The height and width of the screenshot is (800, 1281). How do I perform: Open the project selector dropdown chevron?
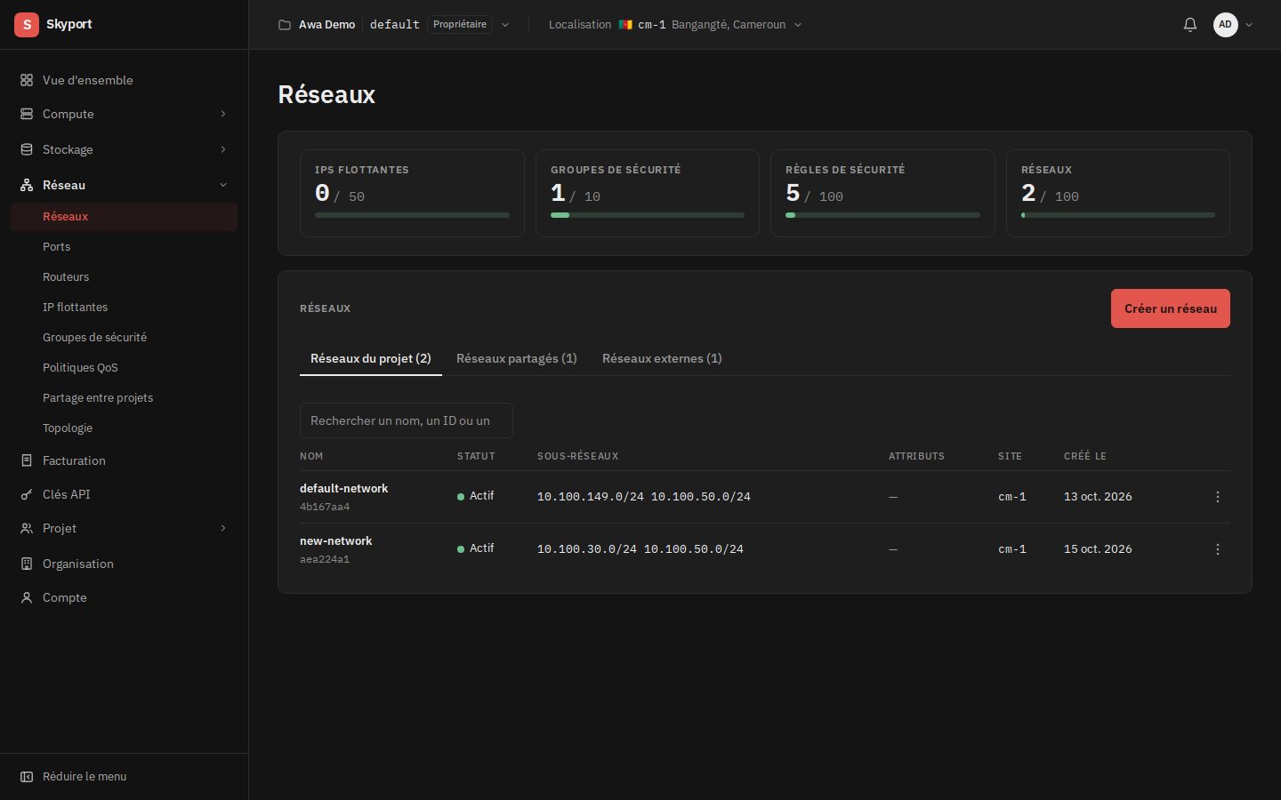click(x=505, y=25)
